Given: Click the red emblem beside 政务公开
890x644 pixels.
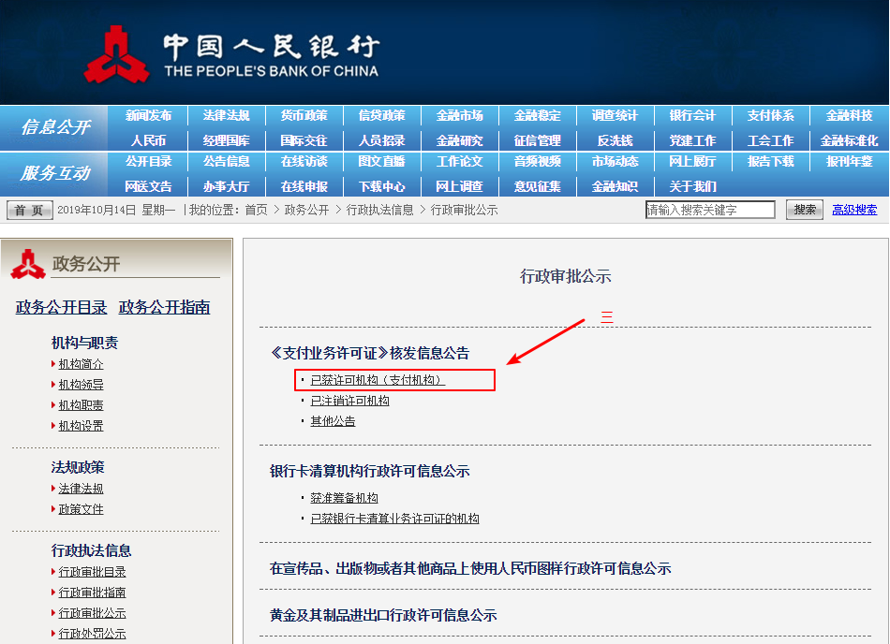Looking at the screenshot, I should coord(28,264).
